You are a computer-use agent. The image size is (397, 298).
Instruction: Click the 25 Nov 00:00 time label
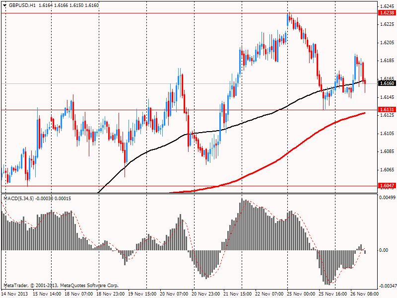[301, 294]
